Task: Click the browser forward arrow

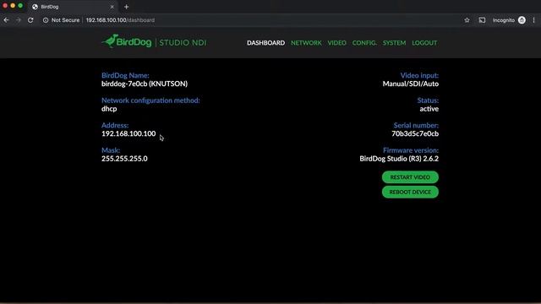Action: point(19,20)
